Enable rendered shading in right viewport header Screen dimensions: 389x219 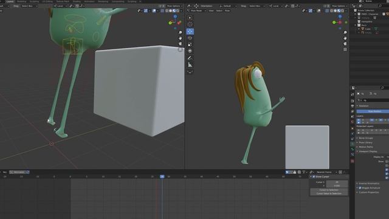(x=342, y=11)
